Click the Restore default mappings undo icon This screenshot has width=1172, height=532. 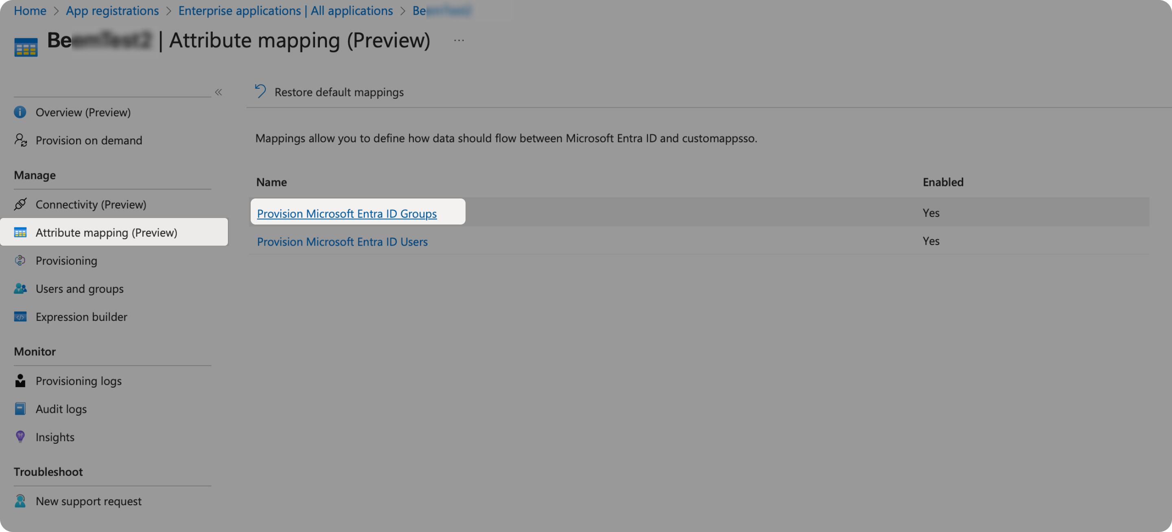[261, 92]
